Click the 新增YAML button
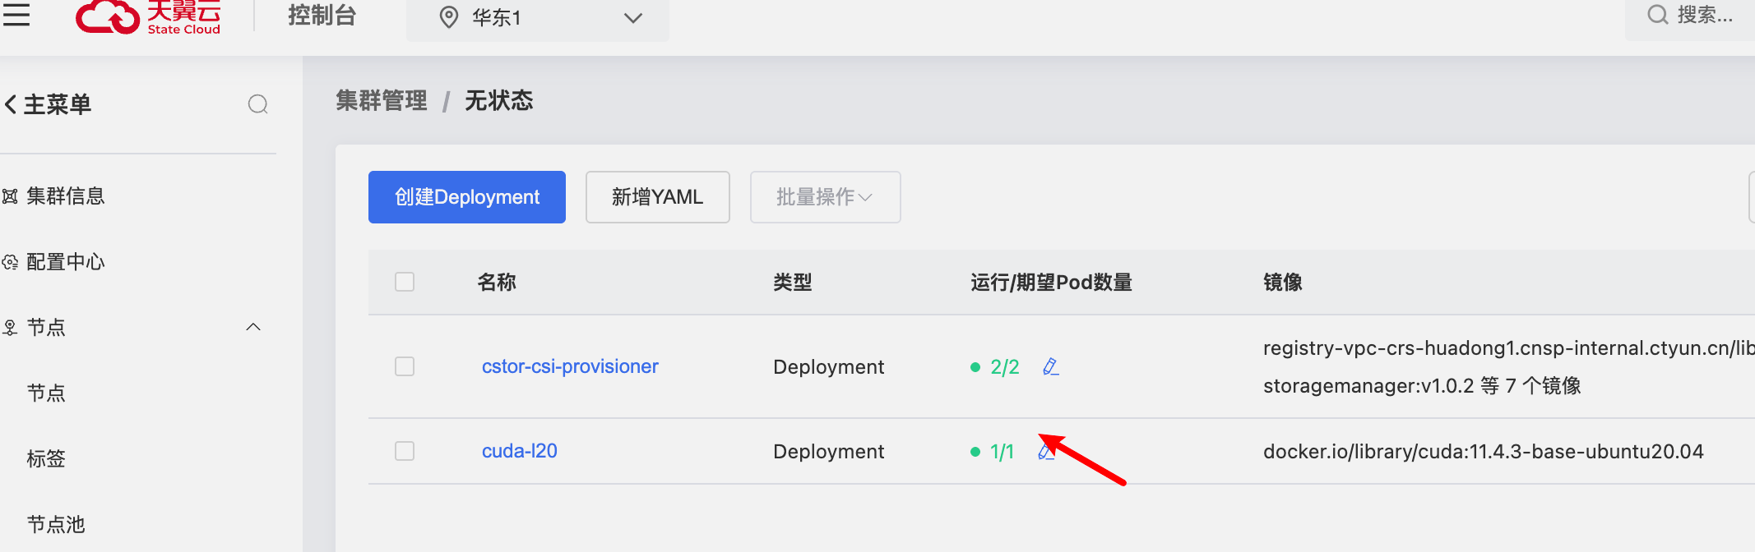Screen dimensions: 1755x552 click(657, 197)
